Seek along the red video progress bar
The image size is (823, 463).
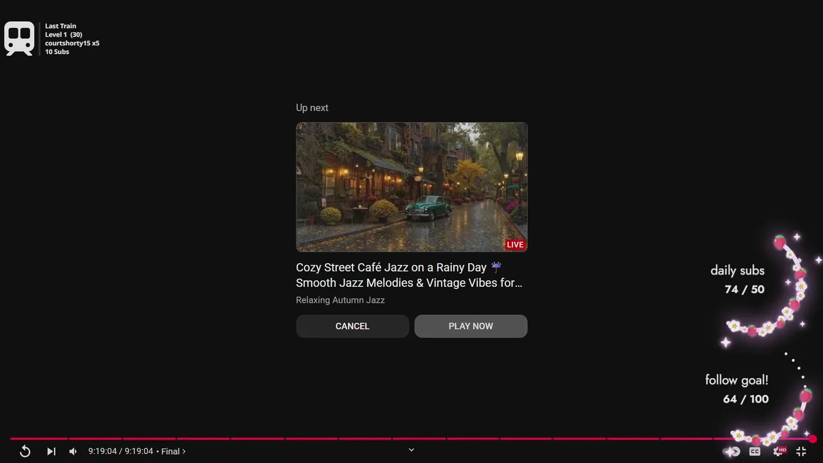pyautogui.click(x=411, y=439)
